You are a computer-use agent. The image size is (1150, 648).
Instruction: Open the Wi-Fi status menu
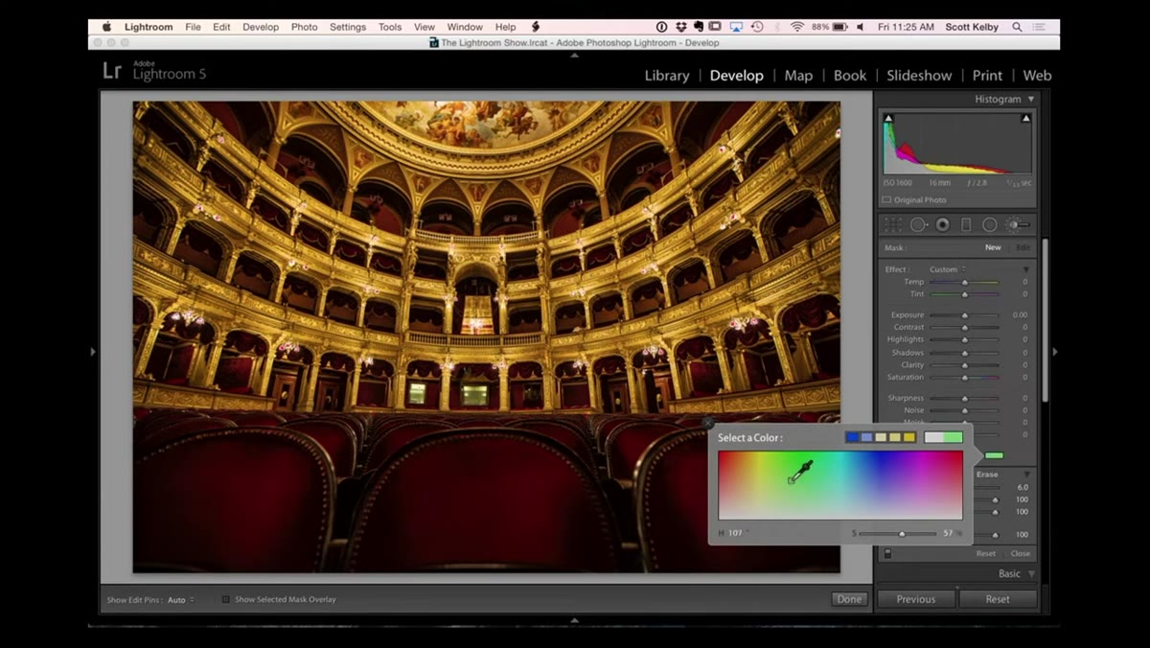click(797, 27)
